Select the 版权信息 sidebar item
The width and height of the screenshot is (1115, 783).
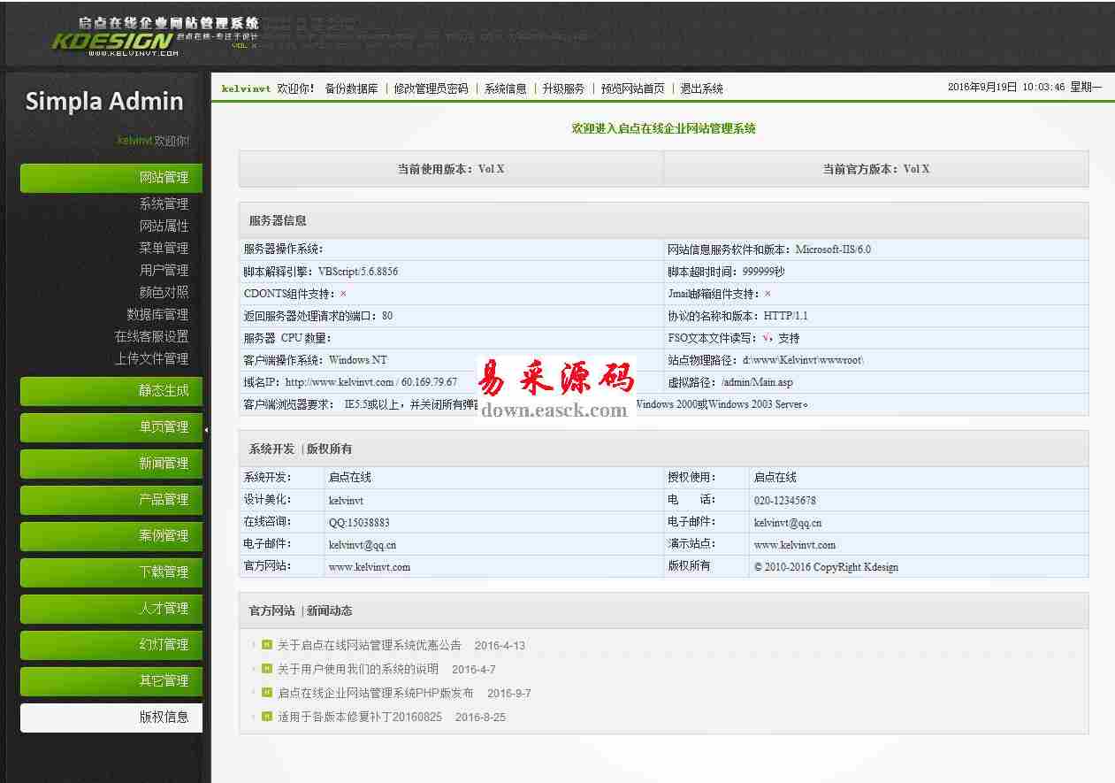click(111, 718)
